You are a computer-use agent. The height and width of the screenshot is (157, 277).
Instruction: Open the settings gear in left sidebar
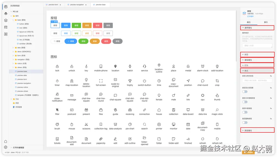[x=6, y=147]
